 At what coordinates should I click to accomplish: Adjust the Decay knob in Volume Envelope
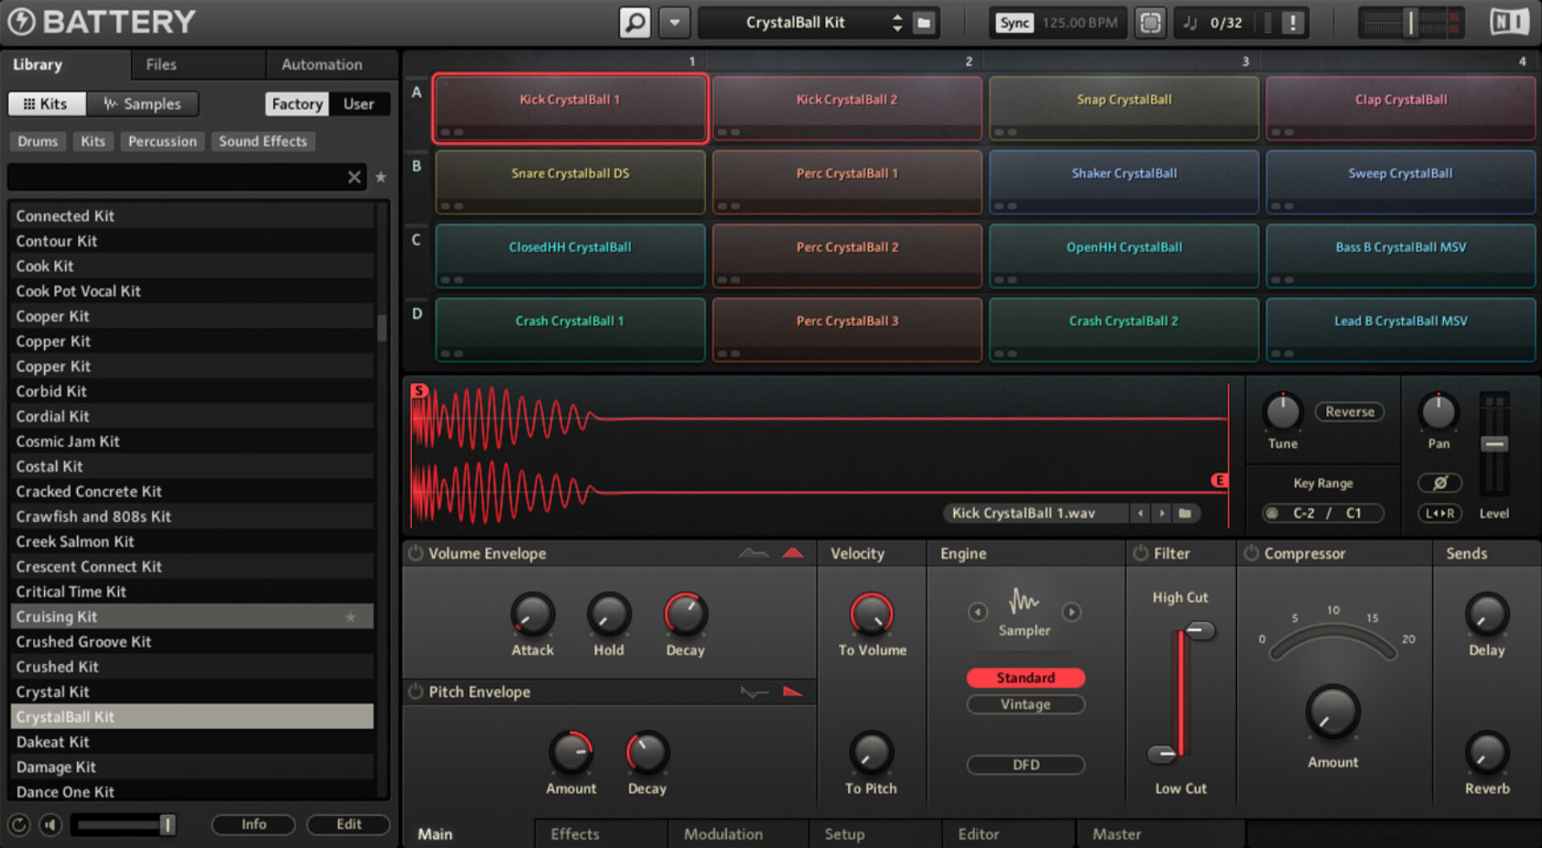click(684, 617)
